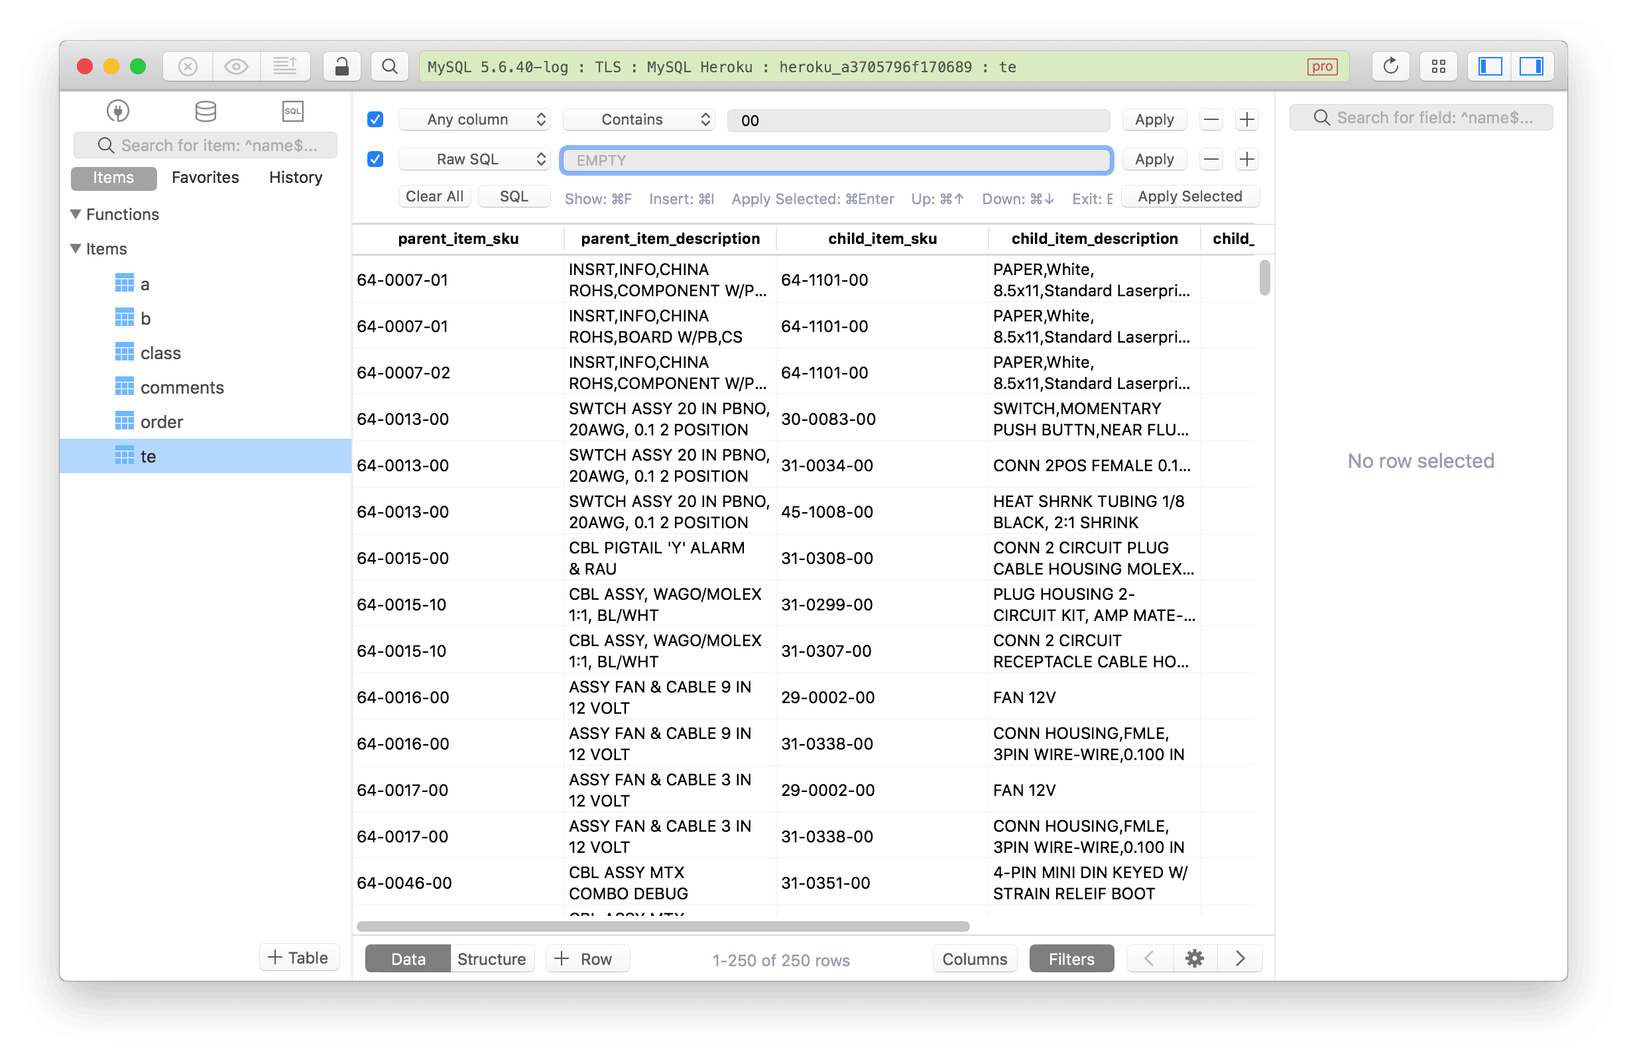Open the gear settings icon at bottom
1627x1059 pixels.
(x=1194, y=958)
